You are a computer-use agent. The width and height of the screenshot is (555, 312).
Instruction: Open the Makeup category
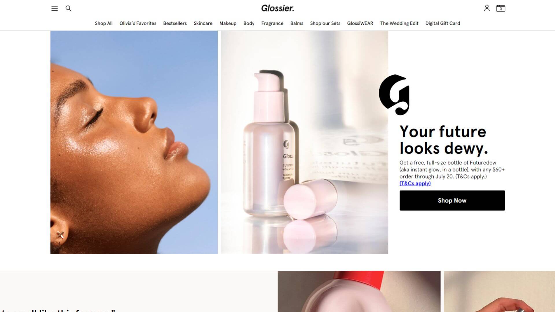click(x=228, y=23)
